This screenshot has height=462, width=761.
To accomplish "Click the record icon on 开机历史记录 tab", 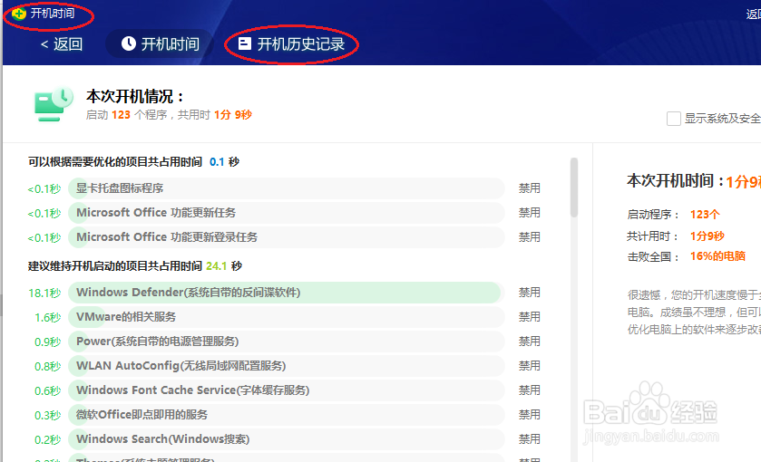I will pyautogui.click(x=245, y=43).
